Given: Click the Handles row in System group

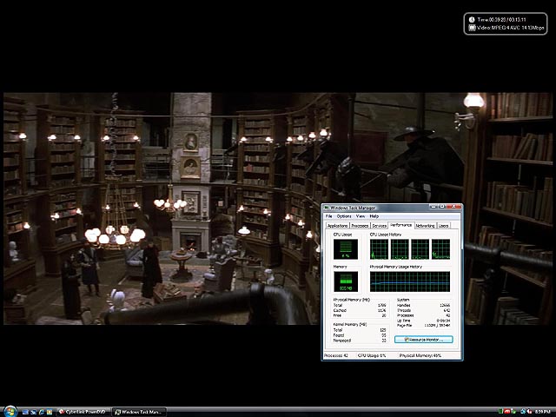Looking at the screenshot, I should 423,305.
